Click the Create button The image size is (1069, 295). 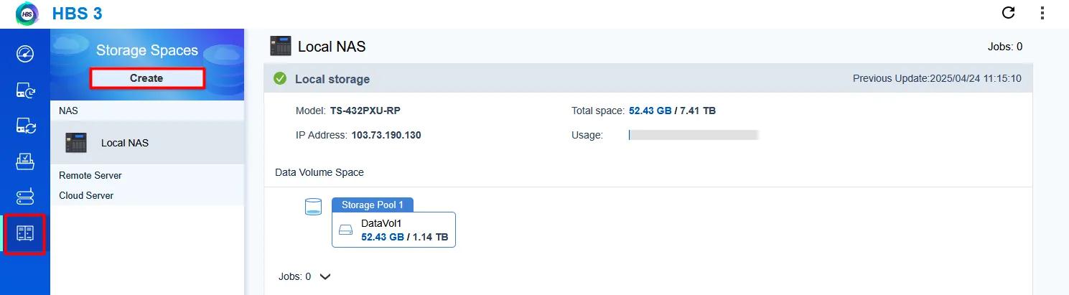[x=146, y=78]
